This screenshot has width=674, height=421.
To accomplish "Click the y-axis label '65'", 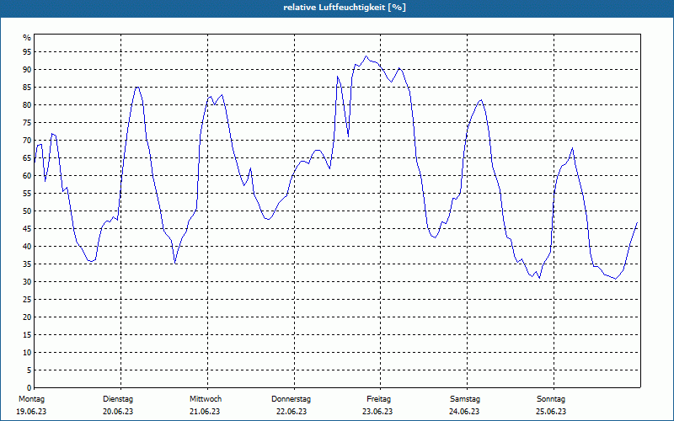I will (x=27, y=158).
